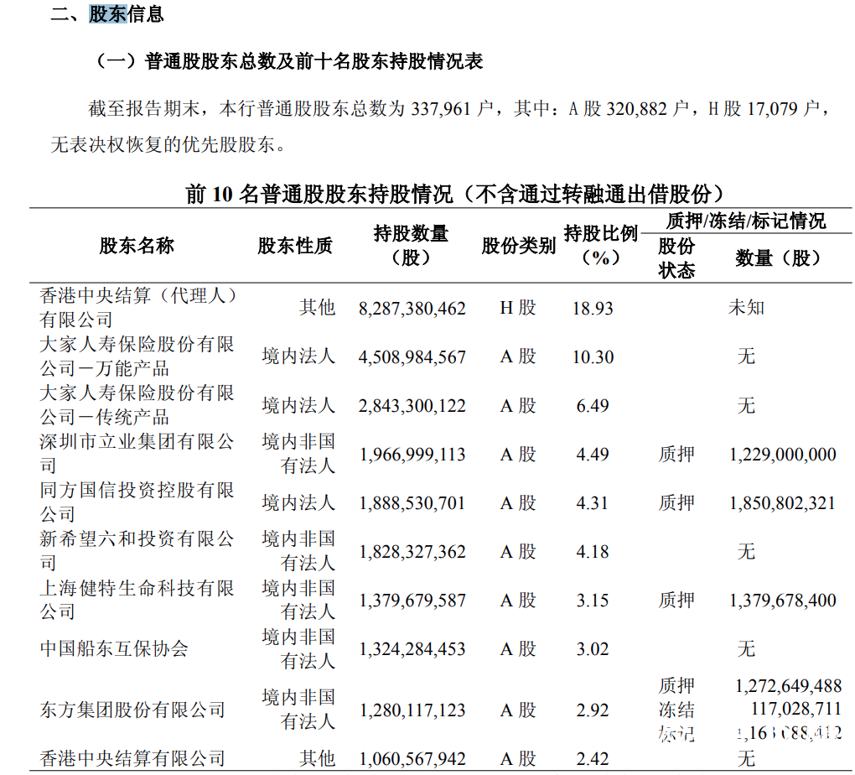The image size is (855, 775).
Task: Click the percentage "6.49"
Action: 593,406
